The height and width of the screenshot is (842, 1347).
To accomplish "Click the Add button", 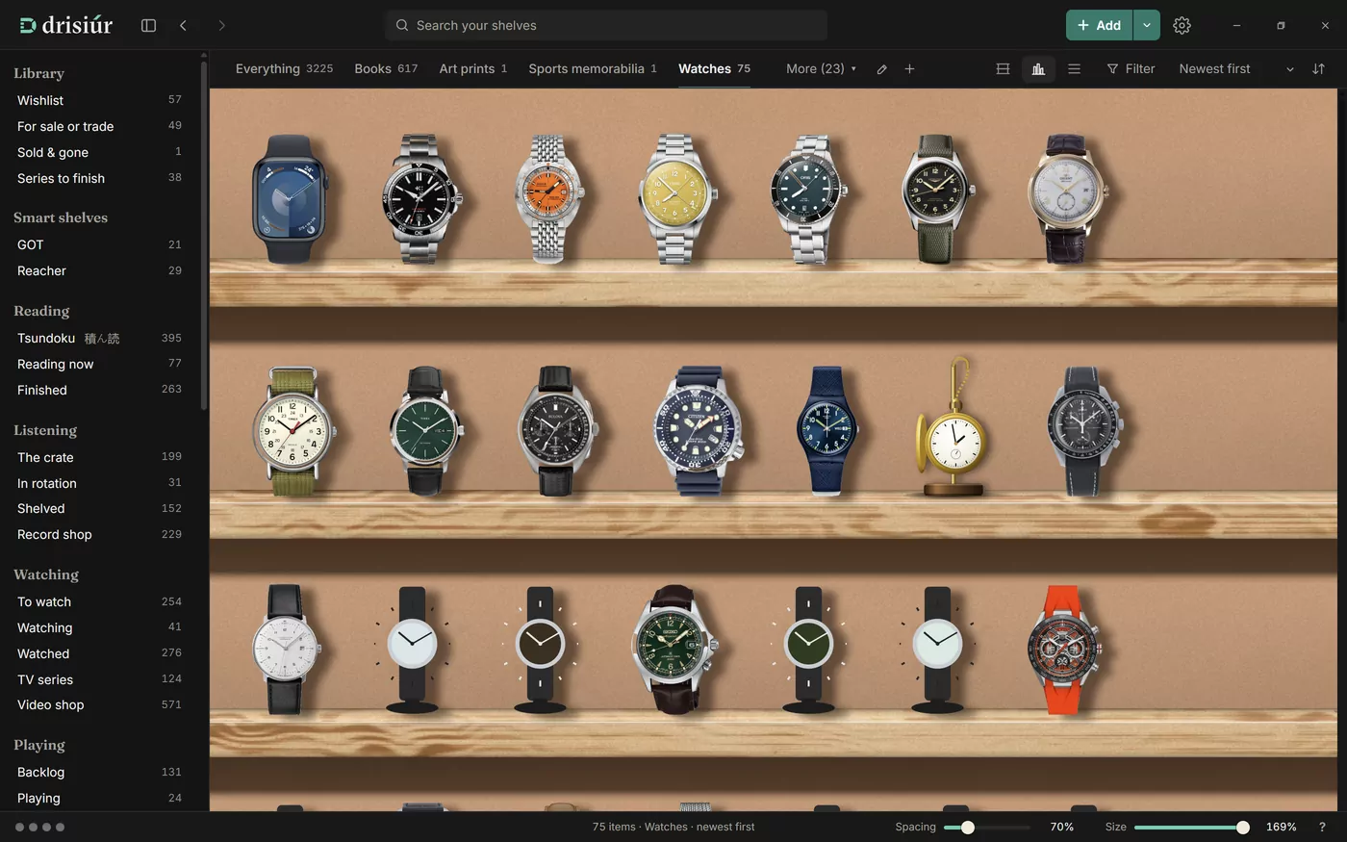I will tap(1099, 25).
